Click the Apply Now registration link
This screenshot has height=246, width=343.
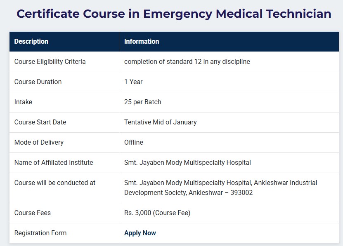[140, 233]
